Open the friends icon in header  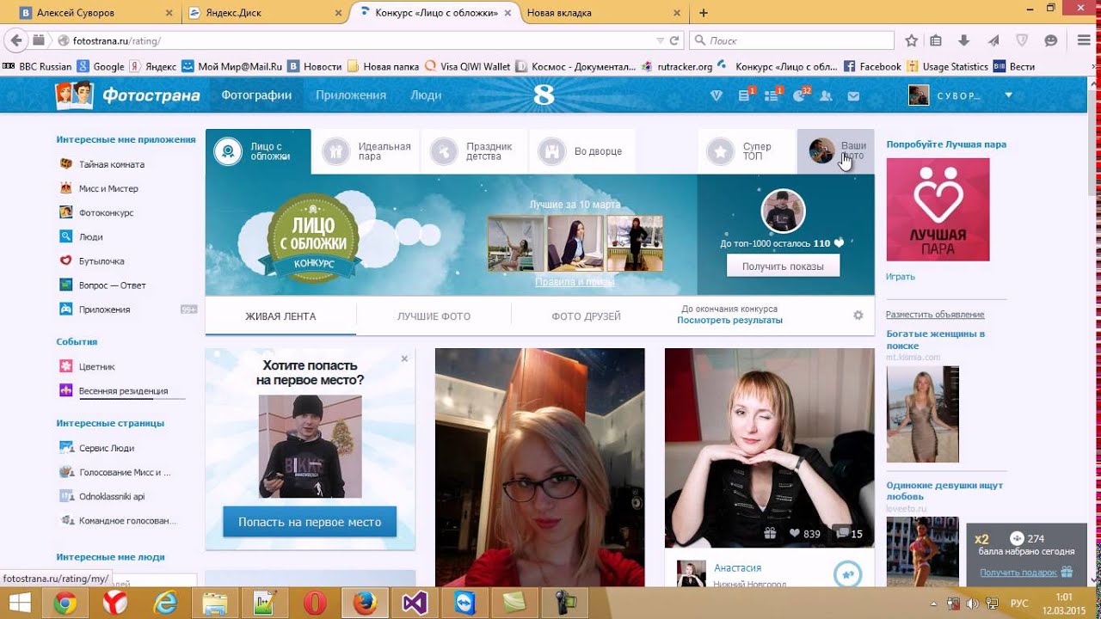pyautogui.click(x=826, y=96)
